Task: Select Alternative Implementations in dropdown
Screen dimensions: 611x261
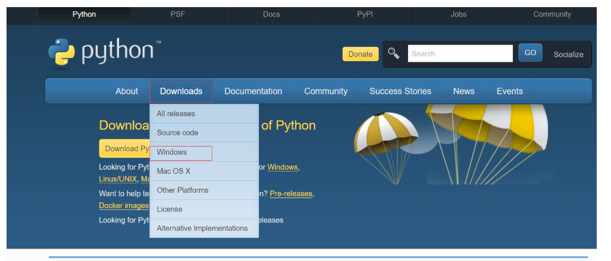Action: [x=204, y=228]
